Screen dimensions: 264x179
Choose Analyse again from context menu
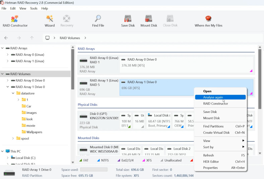(x=213, y=97)
